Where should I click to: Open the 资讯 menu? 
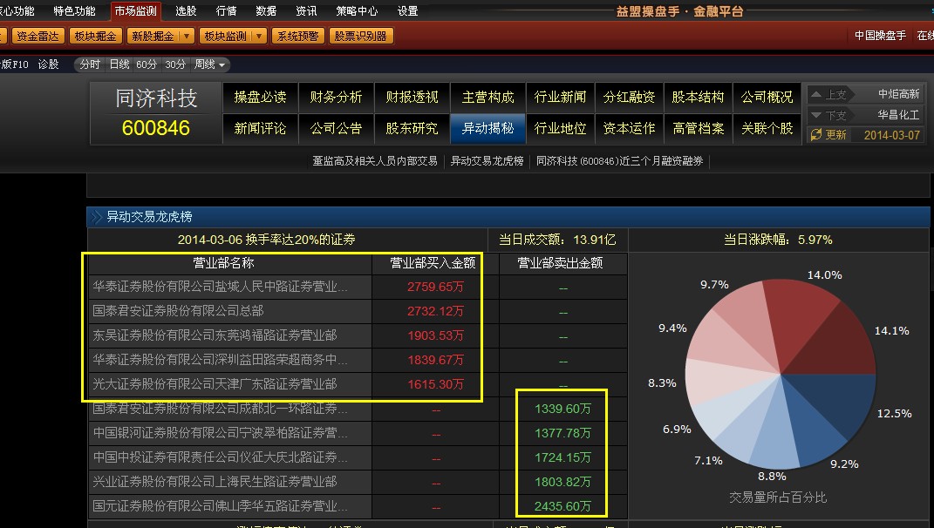[306, 10]
